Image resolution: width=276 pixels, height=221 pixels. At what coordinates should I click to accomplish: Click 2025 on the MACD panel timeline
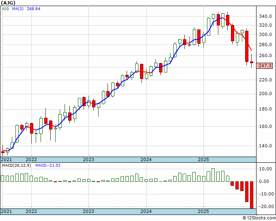pos(203,211)
